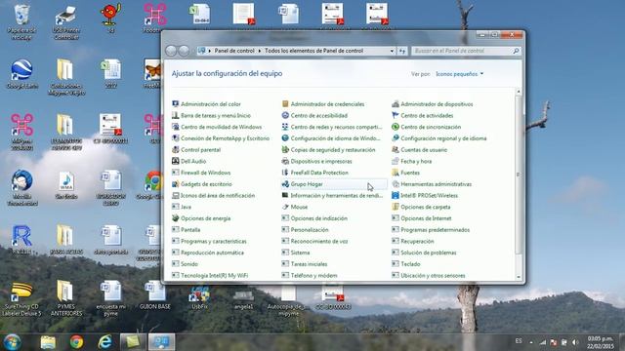Select 'Panel de control' in the breadcrumb
The image size is (625, 351).
point(234,51)
